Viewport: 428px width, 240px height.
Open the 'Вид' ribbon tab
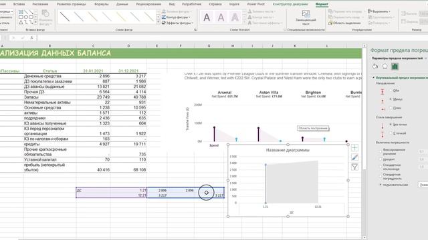(x=172, y=5)
